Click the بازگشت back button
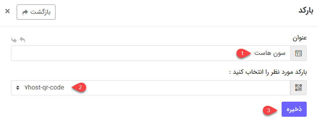Screen dimensions: 318x127 point(36,12)
